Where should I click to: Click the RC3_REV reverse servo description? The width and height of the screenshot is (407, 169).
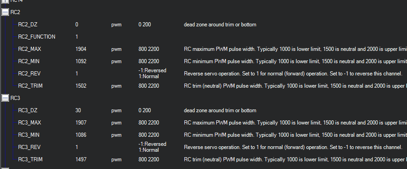pyautogui.click(x=293, y=147)
